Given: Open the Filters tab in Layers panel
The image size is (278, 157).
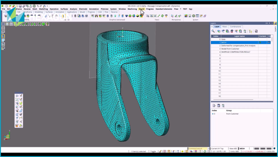Looking at the screenshot, I should tap(225, 26).
